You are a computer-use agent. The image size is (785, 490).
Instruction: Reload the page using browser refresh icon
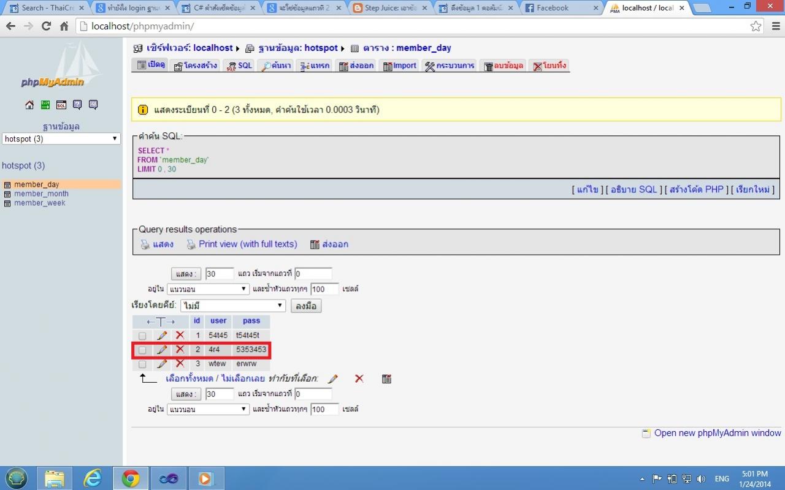click(46, 26)
